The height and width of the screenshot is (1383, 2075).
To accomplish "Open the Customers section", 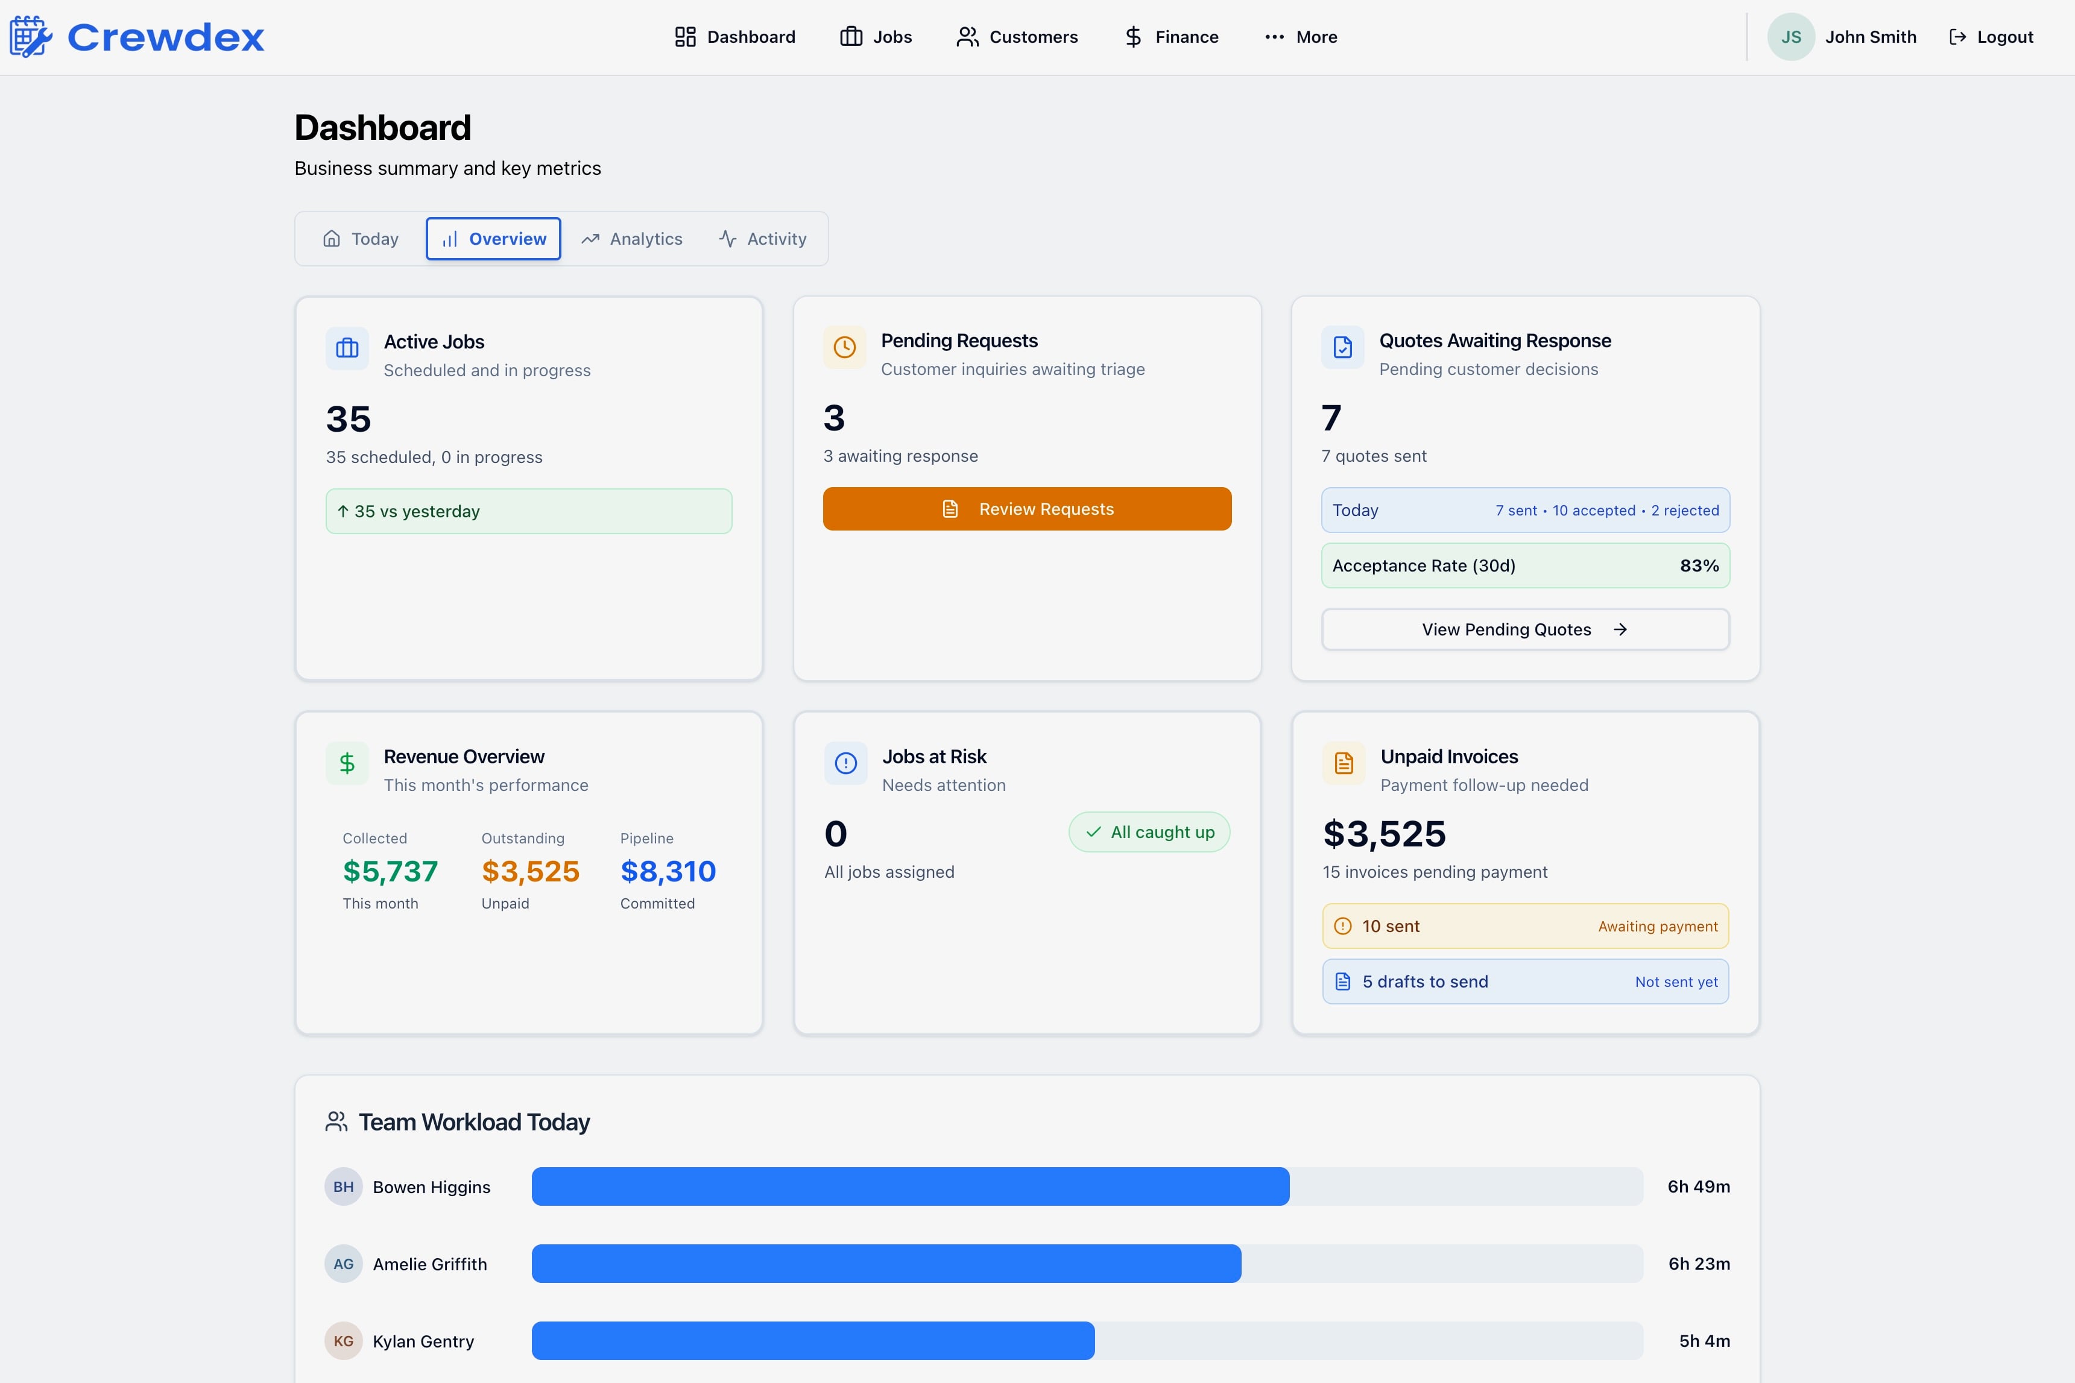I will click(1016, 37).
